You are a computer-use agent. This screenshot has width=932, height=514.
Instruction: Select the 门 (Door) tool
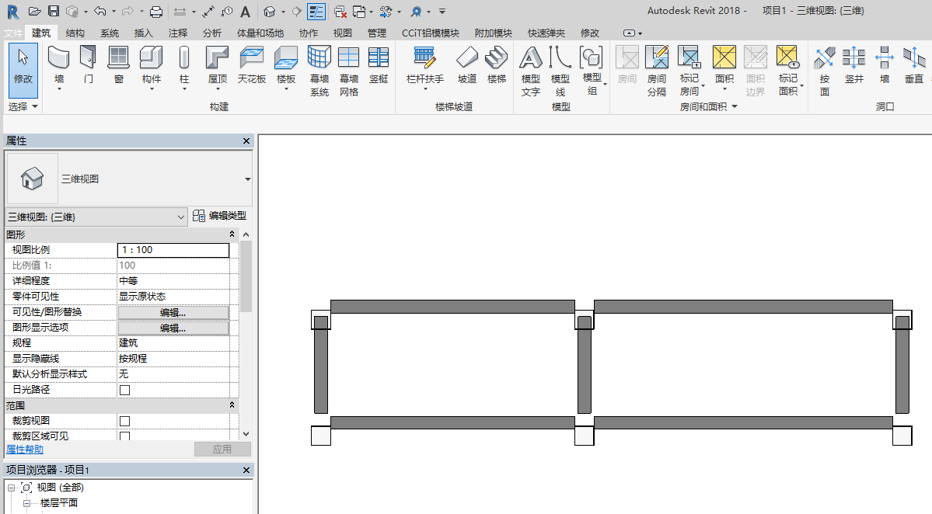[89, 65]
